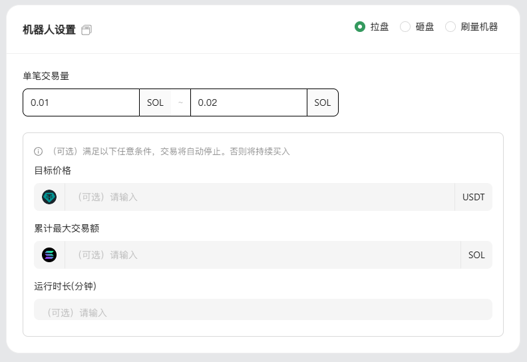Click the second SOL unit label after 0.02
The width and height of the screenshot is (527, 362).
pos(322,102)
